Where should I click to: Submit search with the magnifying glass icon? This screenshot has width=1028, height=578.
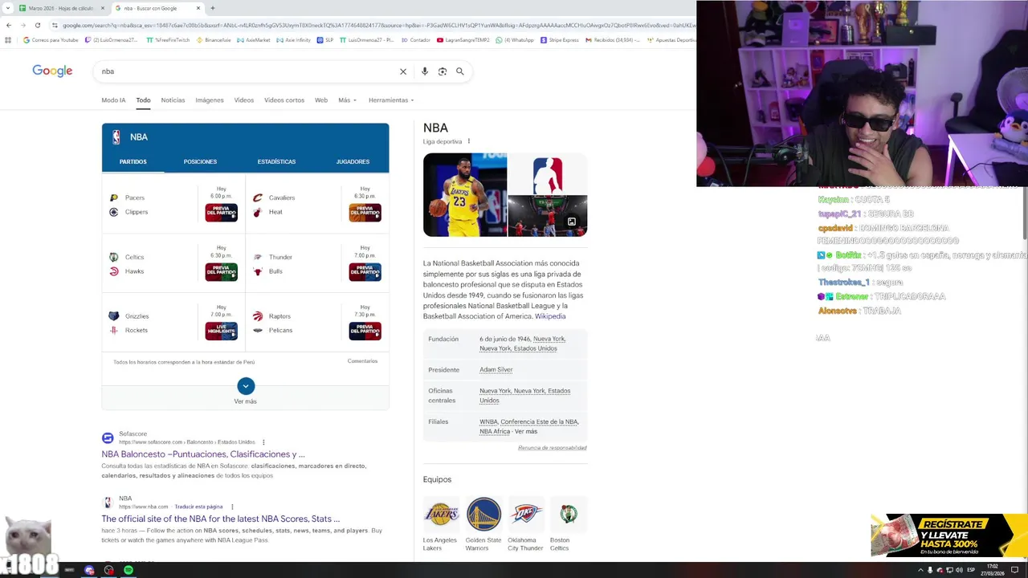point(460,71)
